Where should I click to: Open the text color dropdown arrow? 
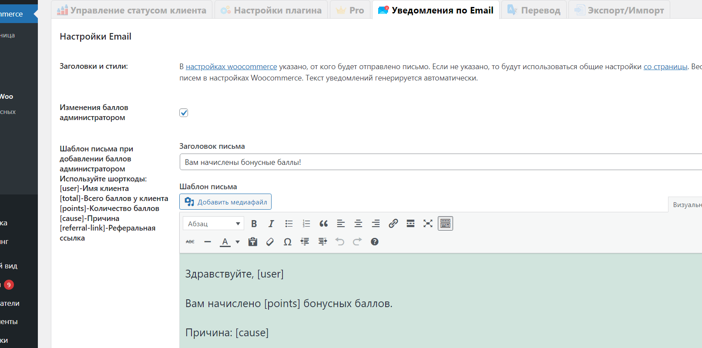click(x=238, y=242)
